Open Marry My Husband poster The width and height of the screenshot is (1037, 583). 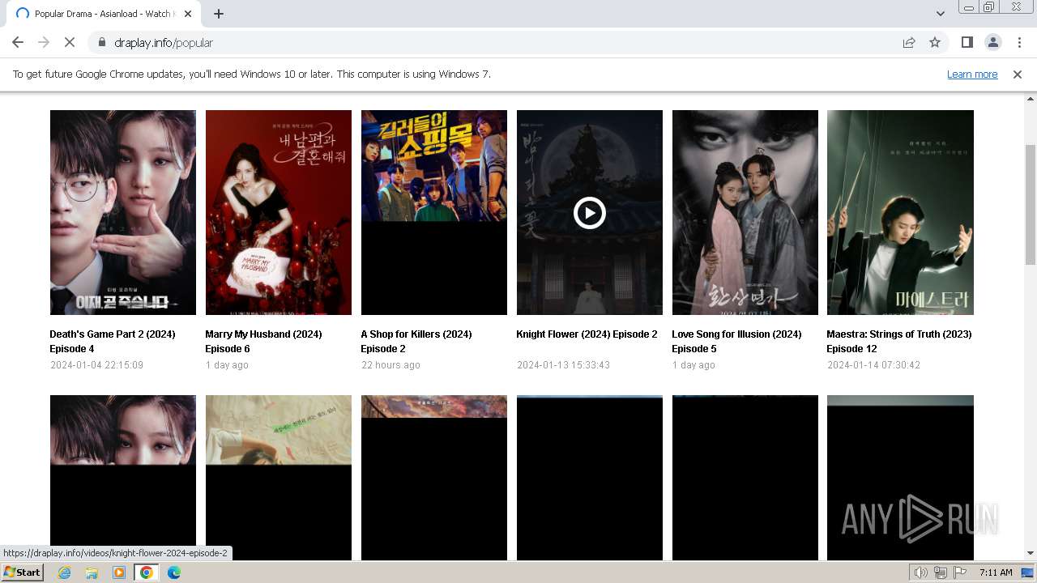click(279, 212)
